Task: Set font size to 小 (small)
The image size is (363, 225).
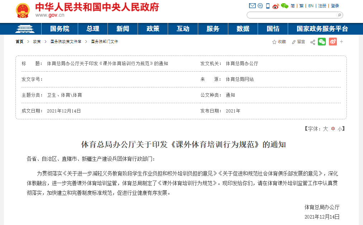Action: click(x=339, y=129)
